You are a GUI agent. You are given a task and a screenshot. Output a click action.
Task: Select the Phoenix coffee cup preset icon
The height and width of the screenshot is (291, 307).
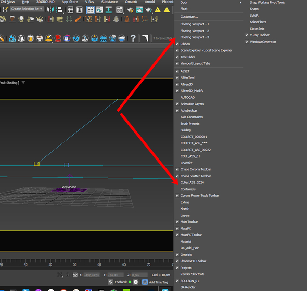40,38
